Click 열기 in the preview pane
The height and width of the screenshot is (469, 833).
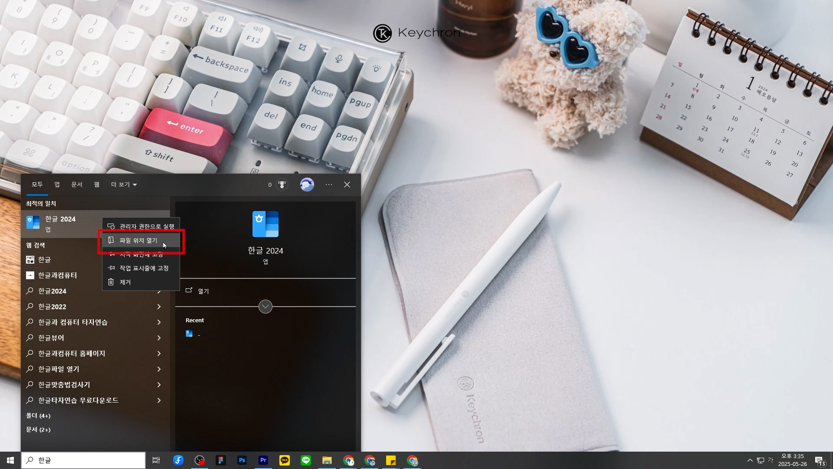pos(203,291)
